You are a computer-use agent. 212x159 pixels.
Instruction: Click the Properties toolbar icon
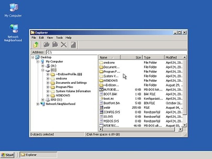click(74, 45)
